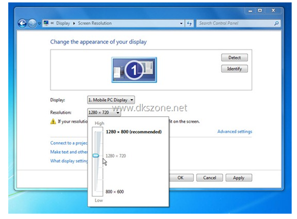Click the Display breadcrumb in address bar
Viewport: 297px width, 219px height.
click(63, 23)
